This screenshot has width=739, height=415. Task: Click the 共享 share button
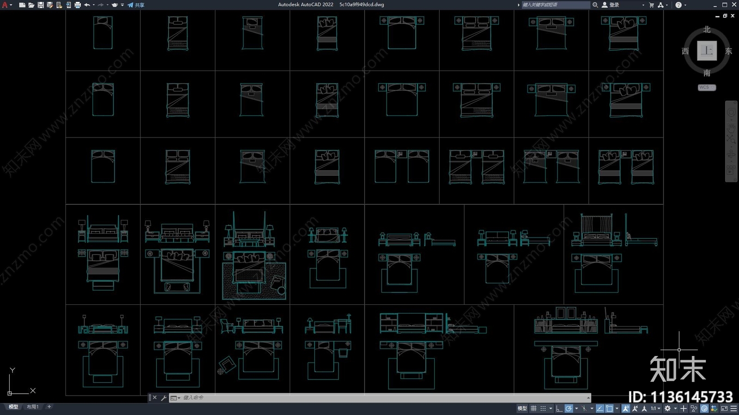(136, 5)
